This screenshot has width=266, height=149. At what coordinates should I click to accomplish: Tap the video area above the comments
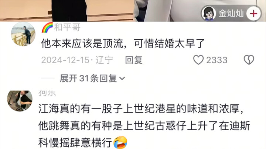pyautogui.click(x=133, y=11)
